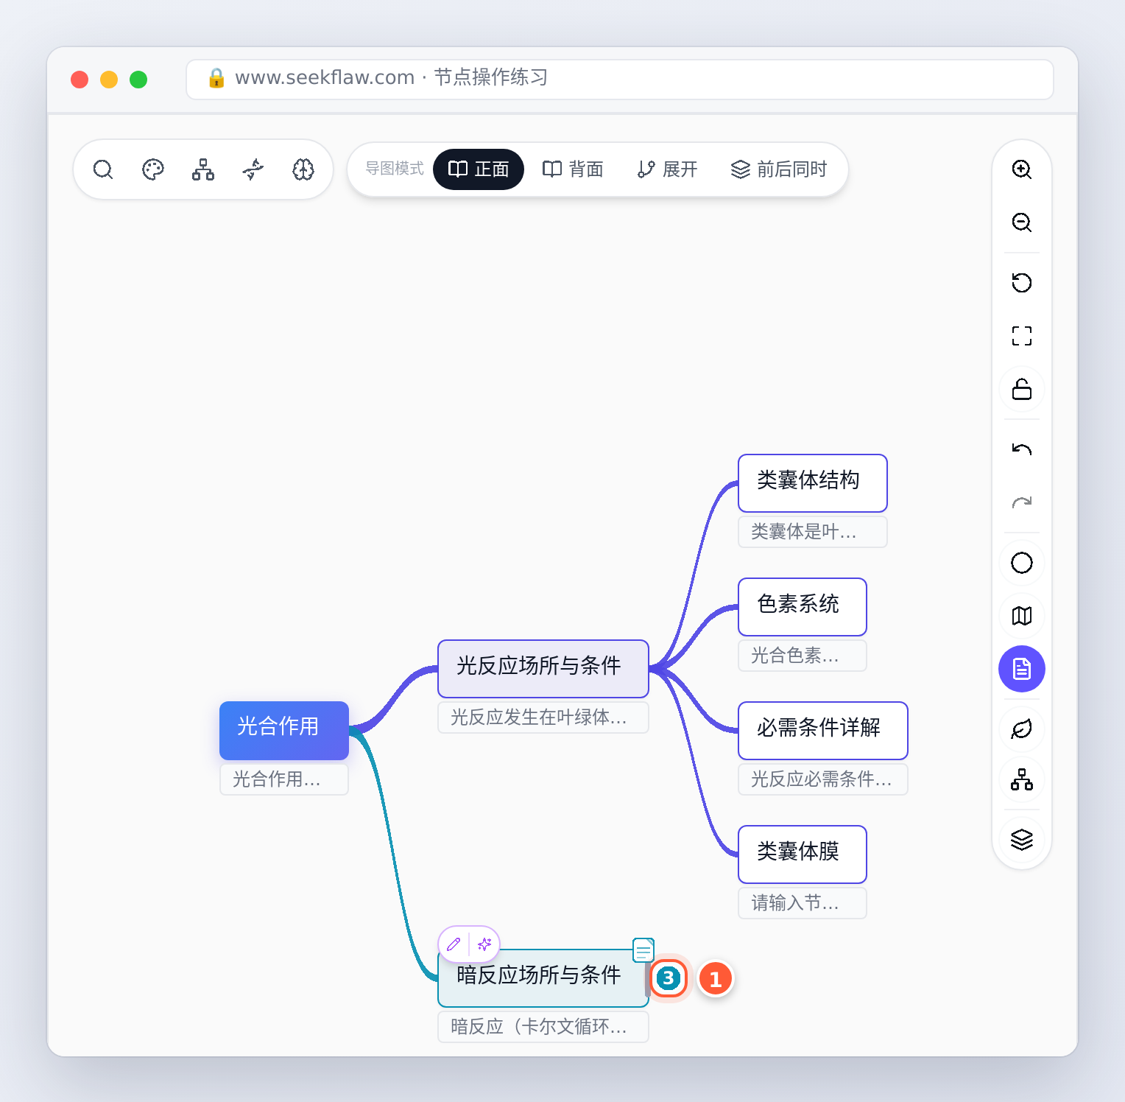Select the 展开 mode
The height and width of the screenshot is (1102, 1125).
point(667,169)
